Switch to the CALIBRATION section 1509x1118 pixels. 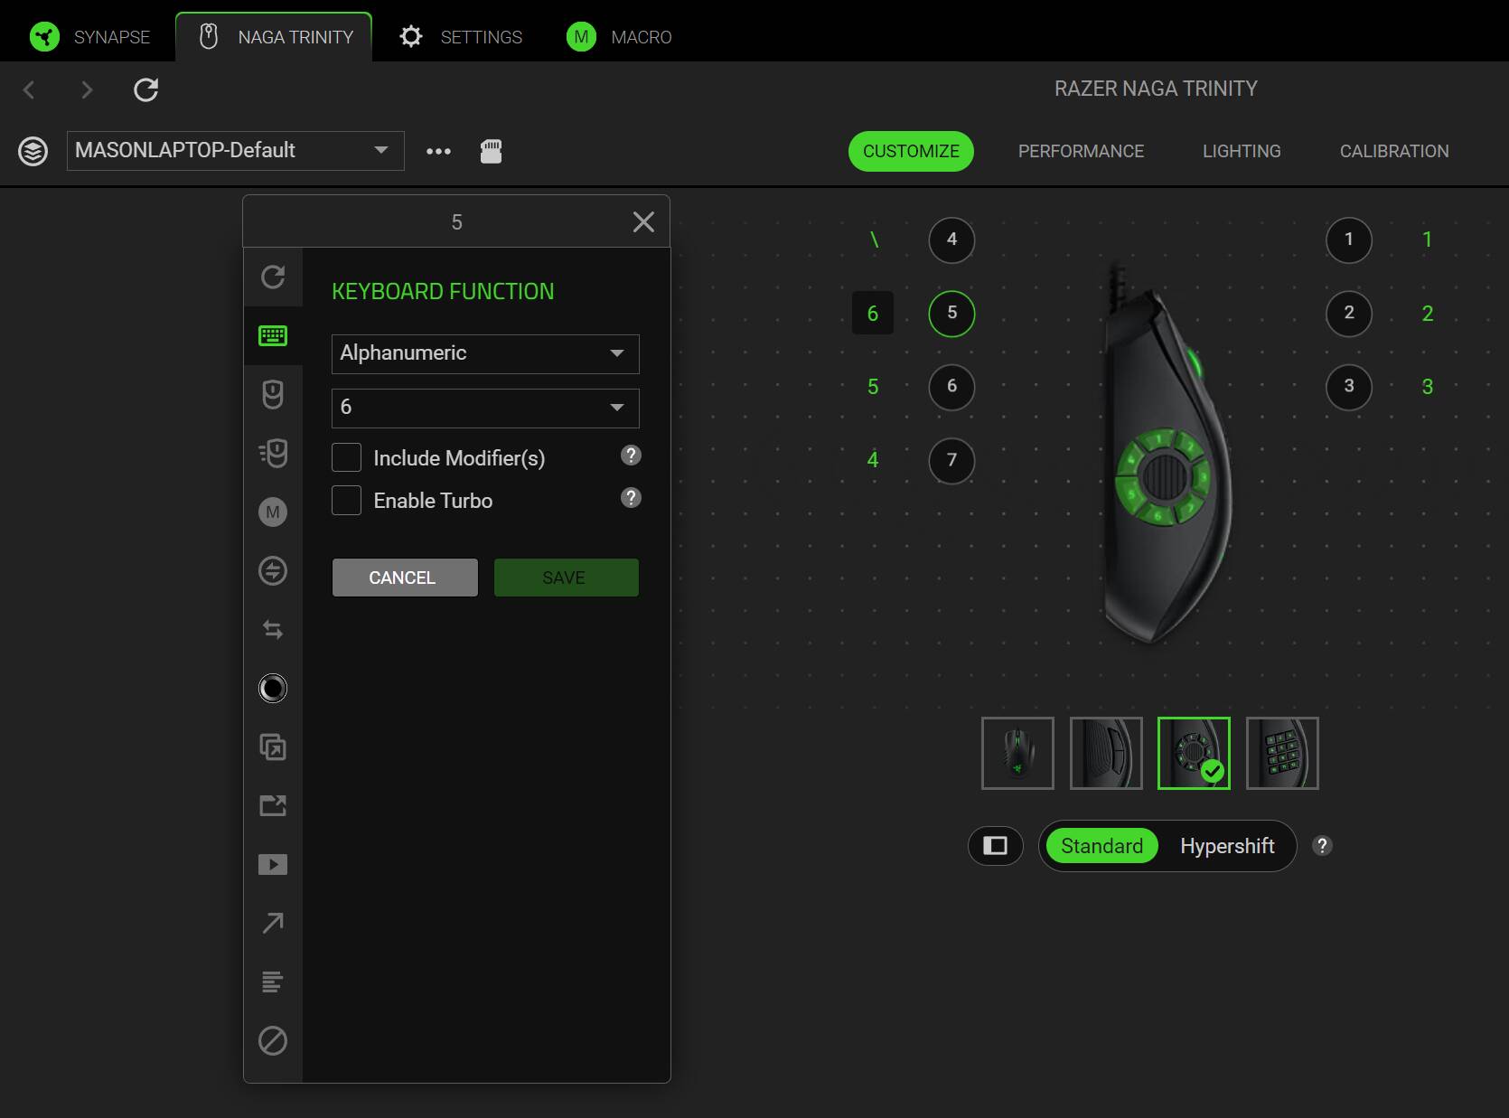[1394, 151]
